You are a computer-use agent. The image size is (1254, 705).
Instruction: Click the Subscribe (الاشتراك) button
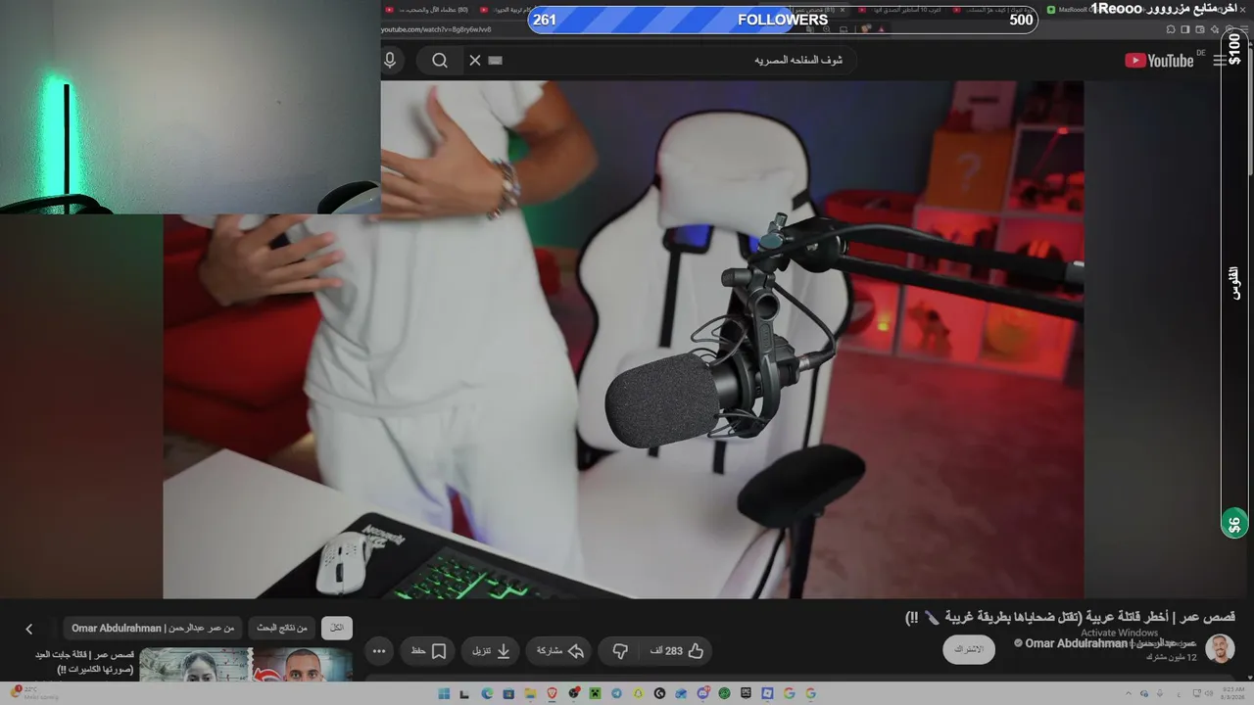pyautogui.click(x=968, y=649)
